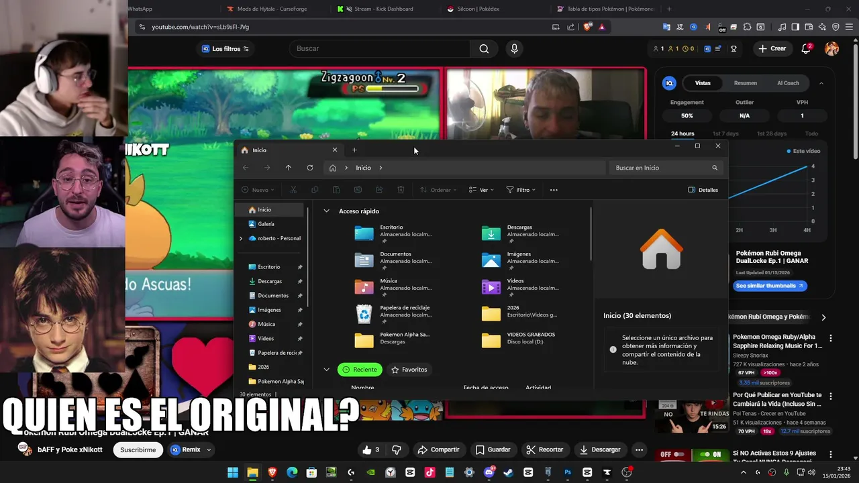Toggle the Brave sidebar panel icon
859x483 pixels.
click(x=795, y=27)
